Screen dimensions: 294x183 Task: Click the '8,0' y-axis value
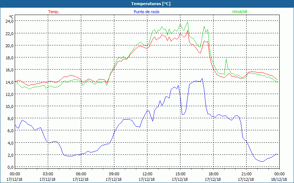(x=10, y=119)
